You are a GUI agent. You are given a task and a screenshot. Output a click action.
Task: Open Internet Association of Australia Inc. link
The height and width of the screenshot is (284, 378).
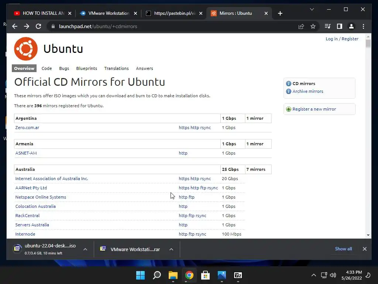52,179
